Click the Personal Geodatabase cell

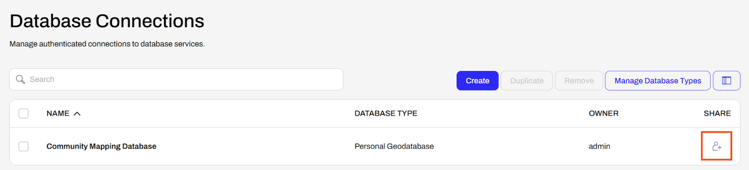[x=394, y=146]
